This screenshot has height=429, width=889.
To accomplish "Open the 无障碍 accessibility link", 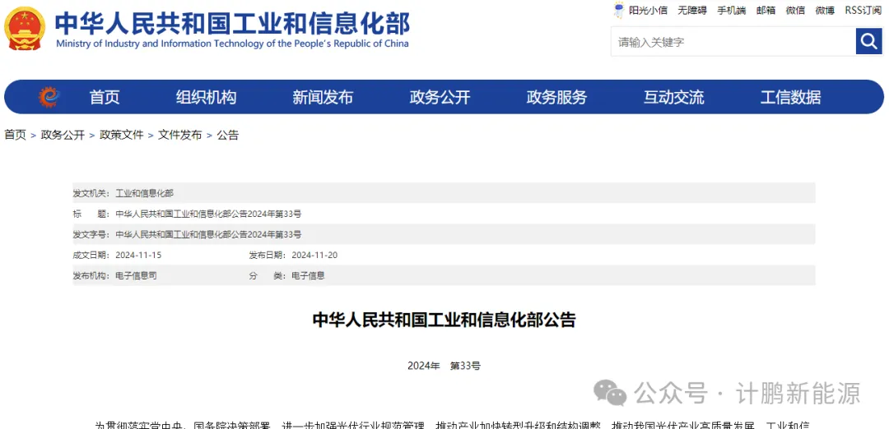I will point(692,10).
